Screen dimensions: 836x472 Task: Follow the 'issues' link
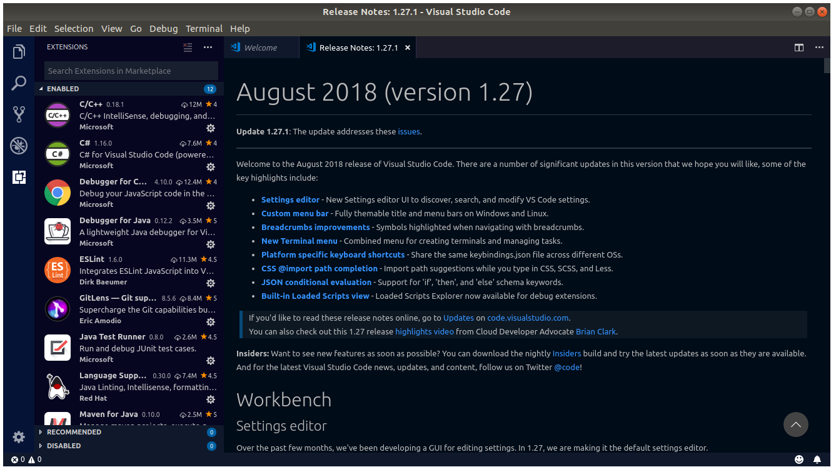[409, 132]
